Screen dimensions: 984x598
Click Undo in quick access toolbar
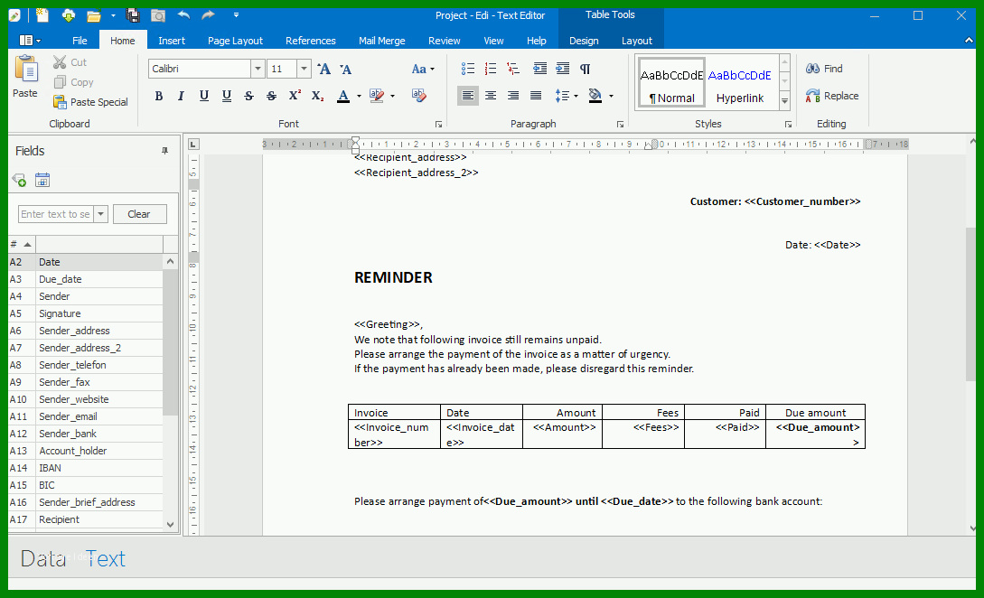point(183,15)
